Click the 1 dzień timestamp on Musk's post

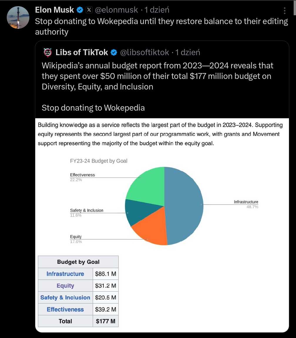pyautogui.click(x=157, y=10)
